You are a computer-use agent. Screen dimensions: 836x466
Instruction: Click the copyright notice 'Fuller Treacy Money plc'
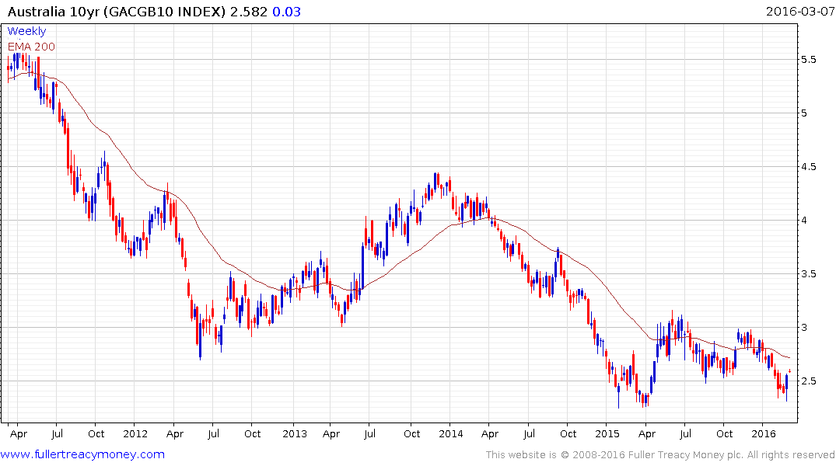(686, 455)
